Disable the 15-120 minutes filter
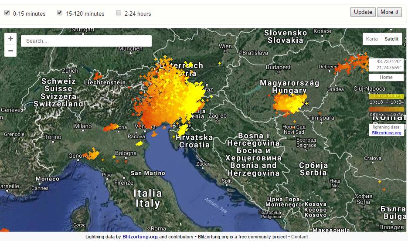 [60, 13]
